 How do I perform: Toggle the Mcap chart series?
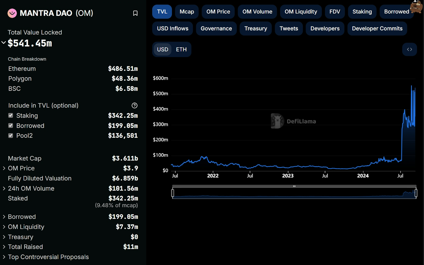click(187, 12)
